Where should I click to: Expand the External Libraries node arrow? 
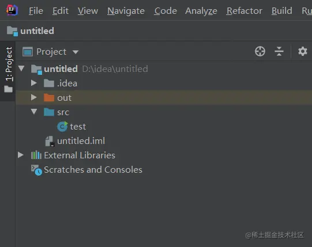point(21,155)
